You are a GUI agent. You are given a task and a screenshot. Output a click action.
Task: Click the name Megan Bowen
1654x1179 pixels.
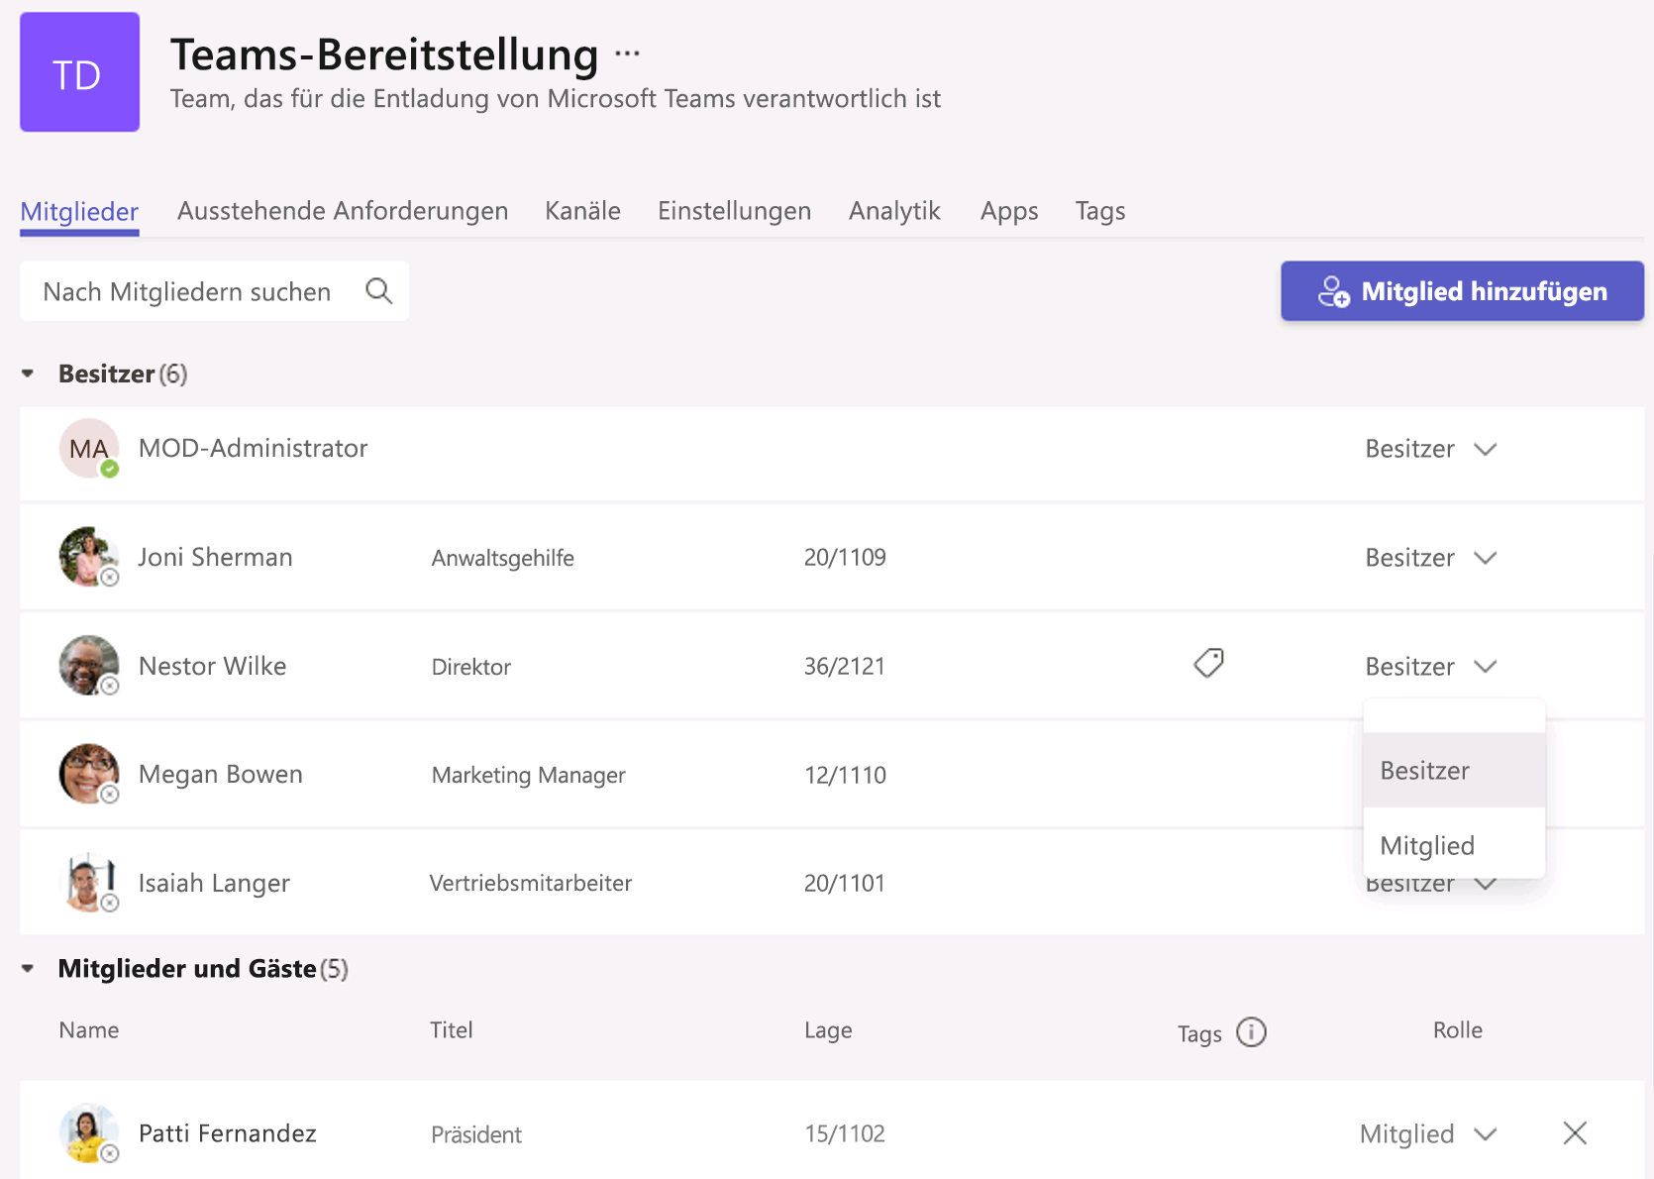220,774
